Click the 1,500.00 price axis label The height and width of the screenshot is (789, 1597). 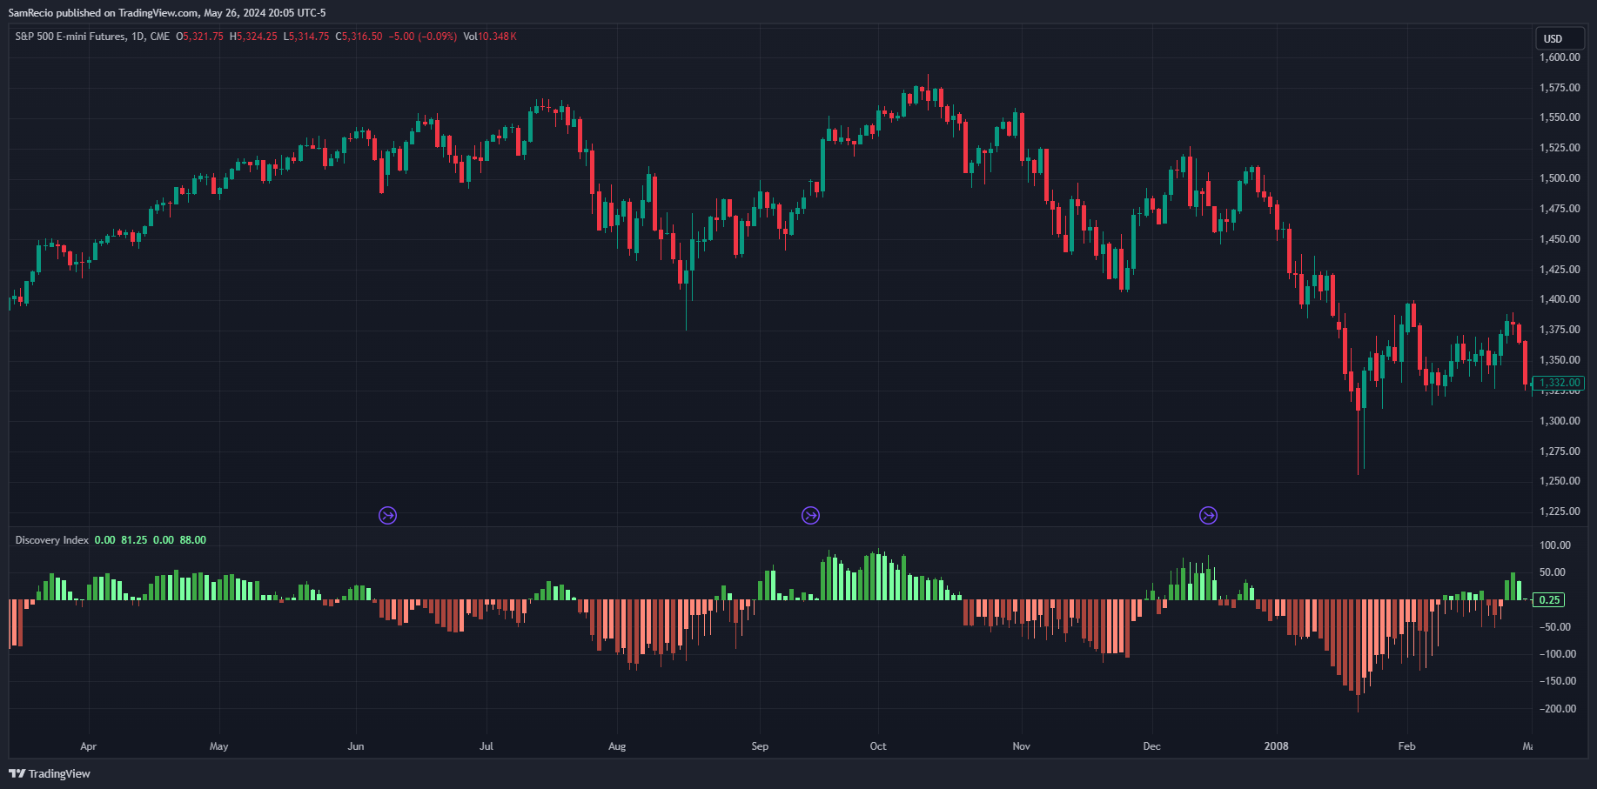coord(1560,178)
